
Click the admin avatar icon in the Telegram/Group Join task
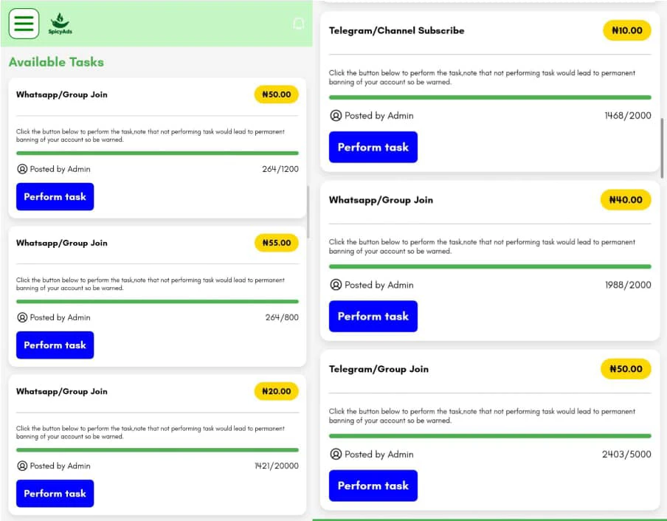coord(336,455)
